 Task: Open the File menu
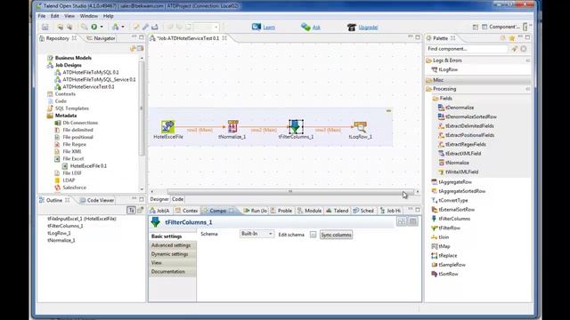[42, 16]
